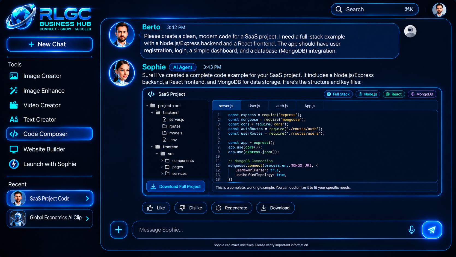456x257 pixels.
Task: Collapse the backend folder
Action: coord(152,113)
